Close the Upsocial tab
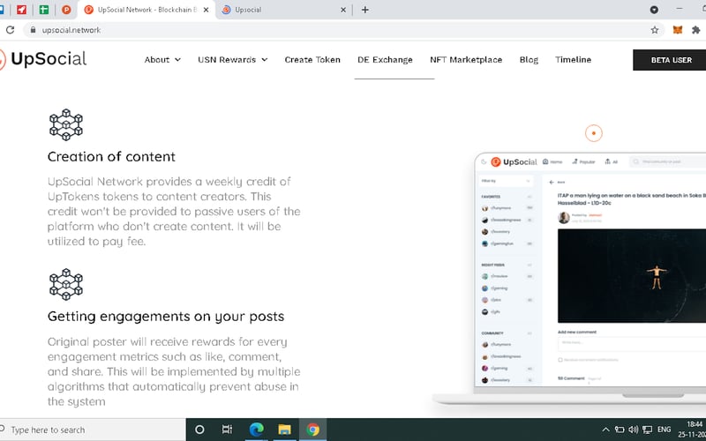706x441 pixels. (343, 10)
